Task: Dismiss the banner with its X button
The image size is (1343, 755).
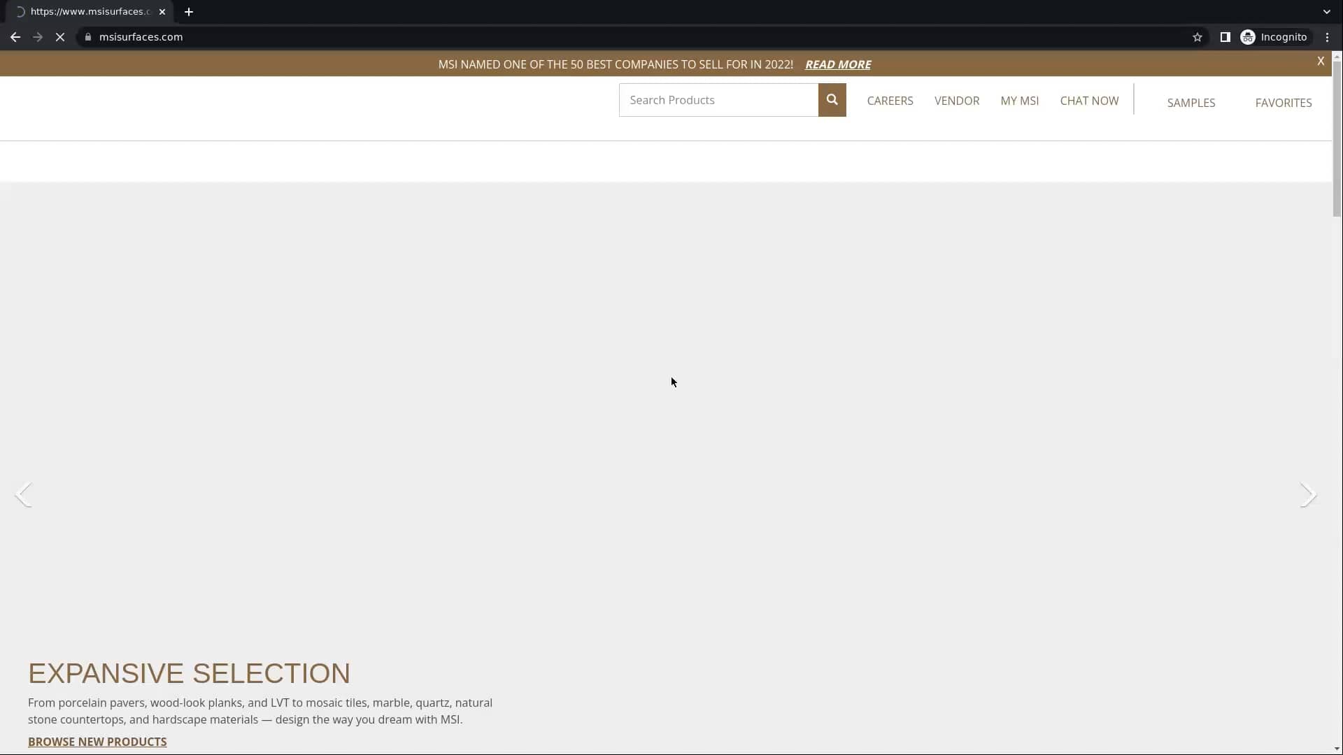Action: coord(1320,61)
